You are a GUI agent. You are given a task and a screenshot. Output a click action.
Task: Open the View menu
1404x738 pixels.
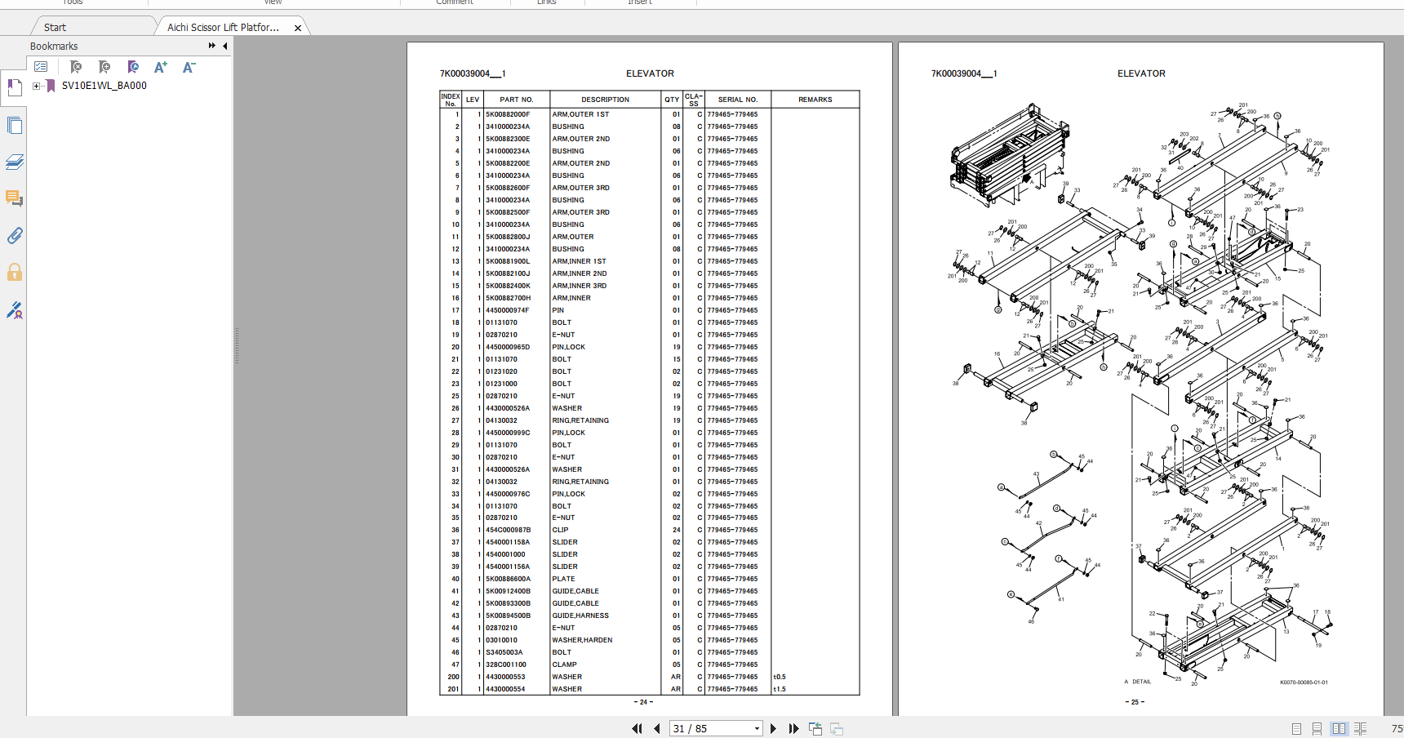coord(273,2)
